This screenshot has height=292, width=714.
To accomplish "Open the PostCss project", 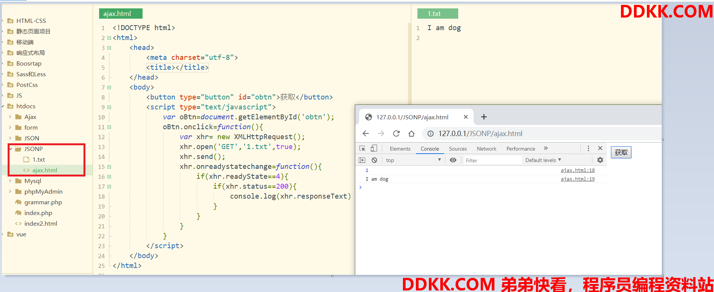I will coord(27,85).
